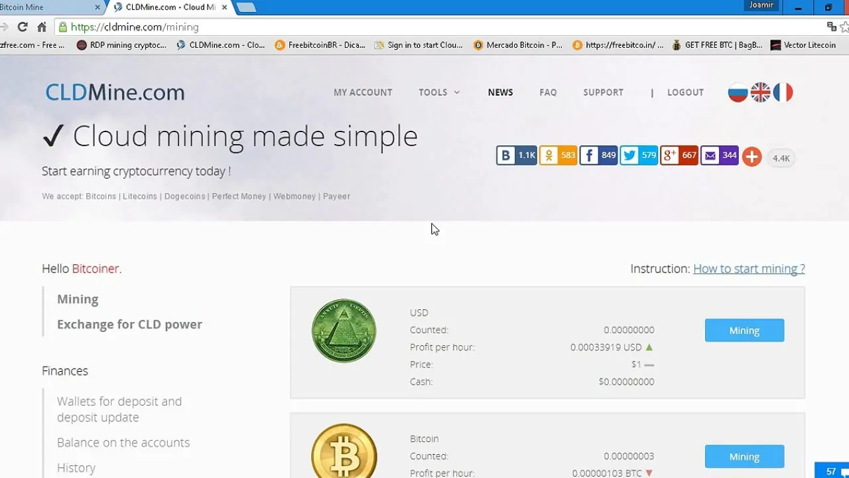Image resolution: width=849 pixels, height=478 pixels.
Task: Open the CLDMine.com bookmark in bookmarks bar
Action: click(221, 45)
